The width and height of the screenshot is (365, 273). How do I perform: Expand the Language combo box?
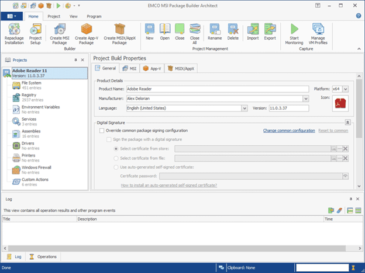pos(245,108)
